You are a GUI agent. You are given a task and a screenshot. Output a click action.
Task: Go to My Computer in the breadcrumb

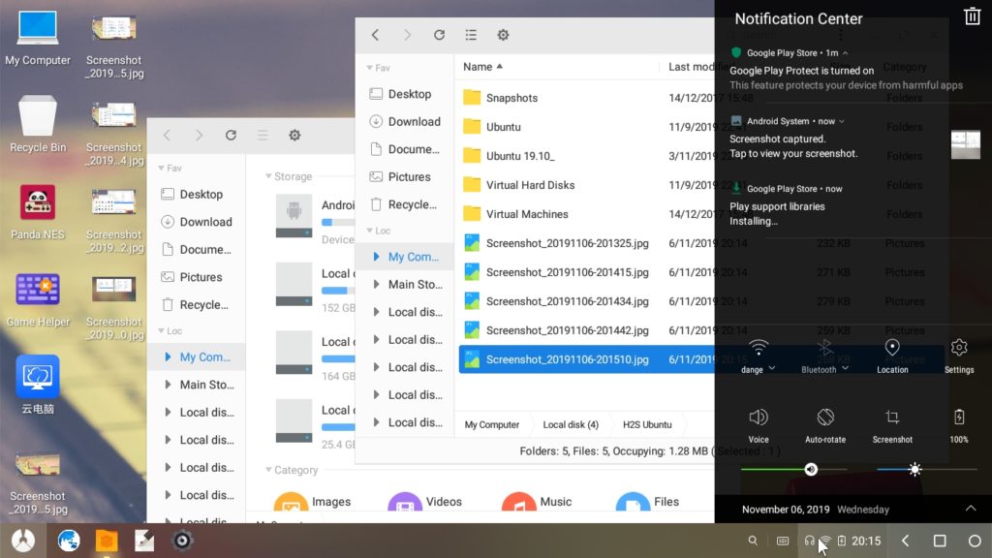491,424
